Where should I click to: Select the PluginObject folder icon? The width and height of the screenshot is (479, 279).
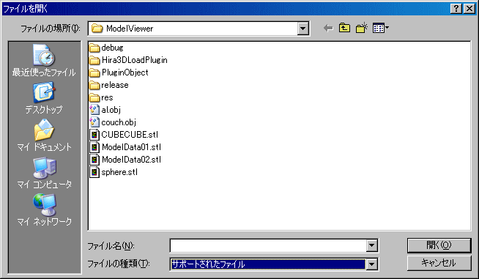tap(94, 72)
